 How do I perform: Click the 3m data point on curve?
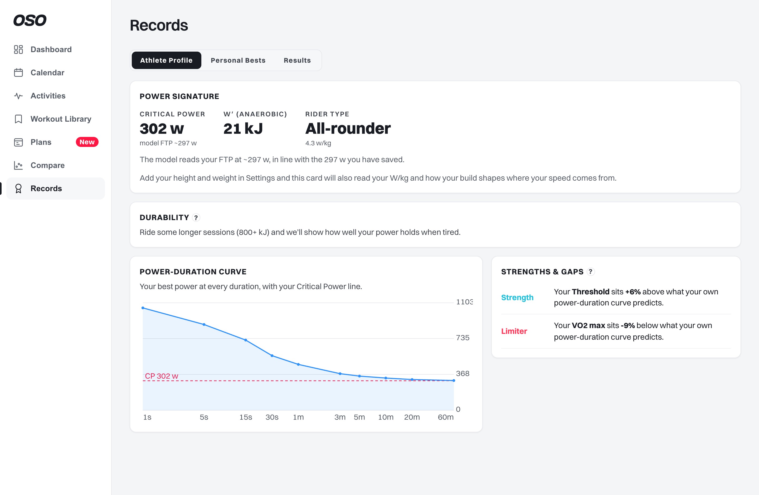click(x=340, y=374)
